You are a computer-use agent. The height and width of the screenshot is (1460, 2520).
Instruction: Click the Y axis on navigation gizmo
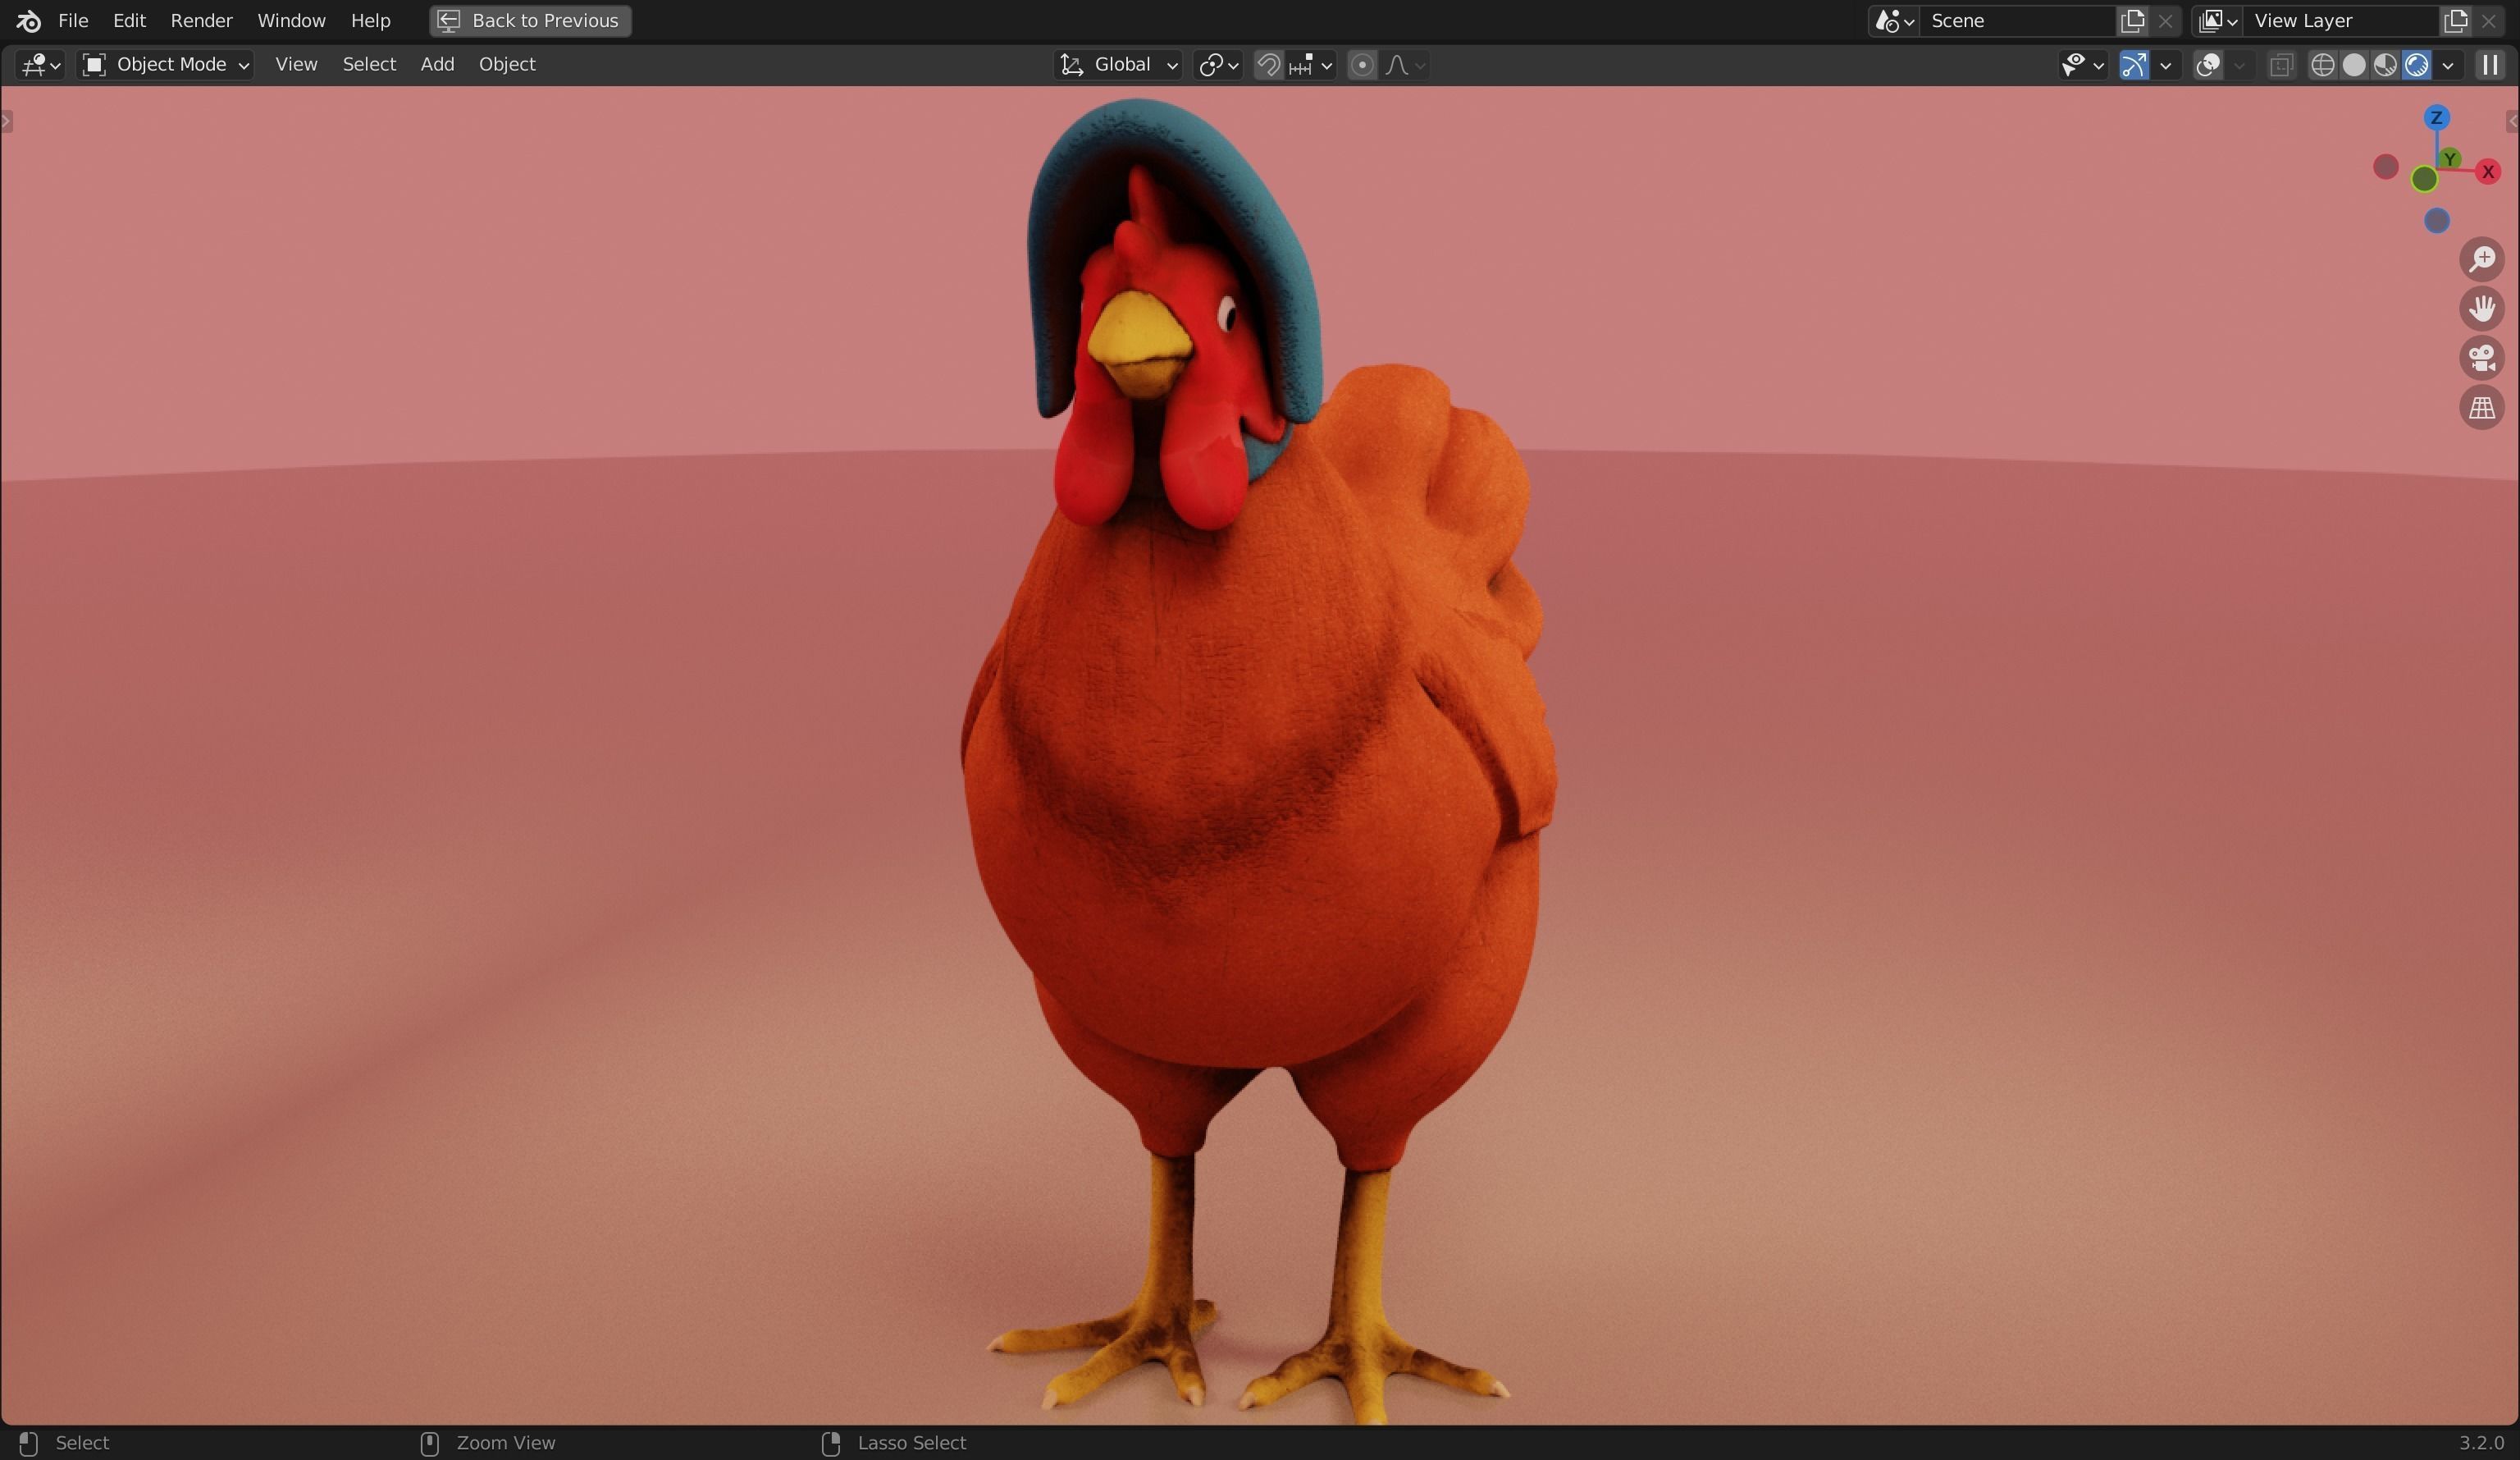[2449, 158]
